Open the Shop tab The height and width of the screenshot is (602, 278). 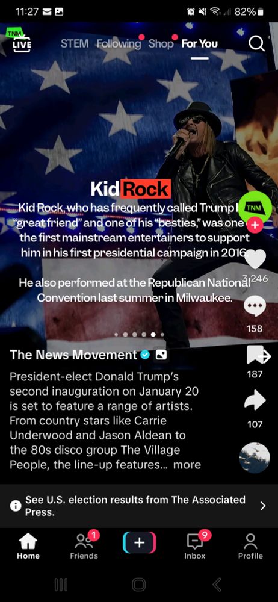tap(161, 44)
